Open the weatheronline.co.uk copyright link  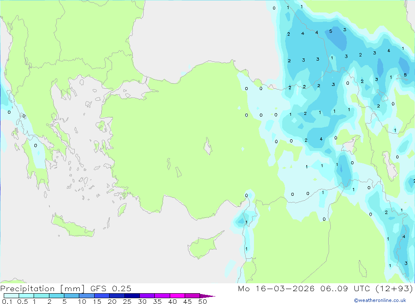pyautogui.click(x=380, y=300)
